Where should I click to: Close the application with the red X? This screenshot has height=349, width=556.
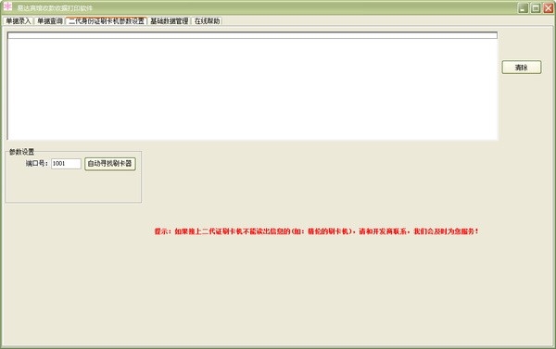(549, 7)
